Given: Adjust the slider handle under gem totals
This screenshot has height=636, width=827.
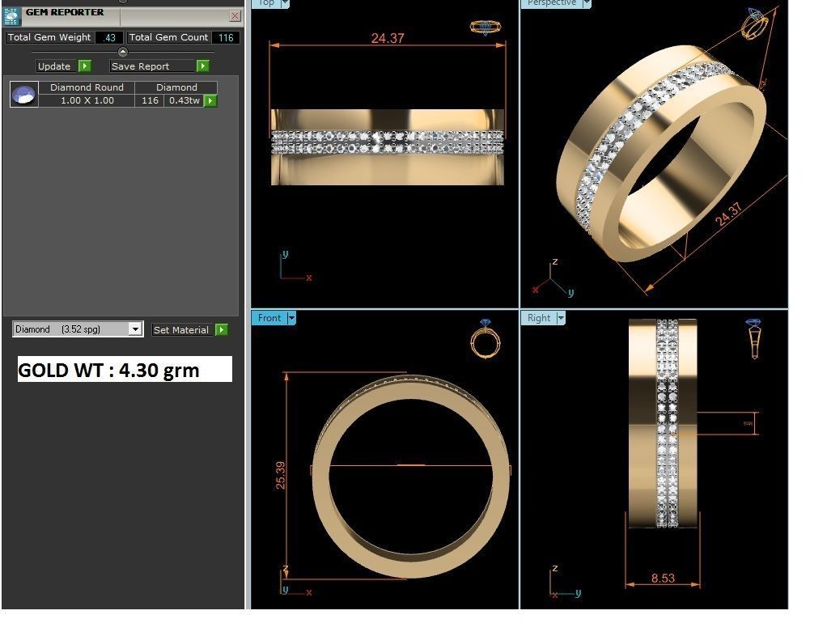Looking at the screenshot, I should (x=123, y=52).
